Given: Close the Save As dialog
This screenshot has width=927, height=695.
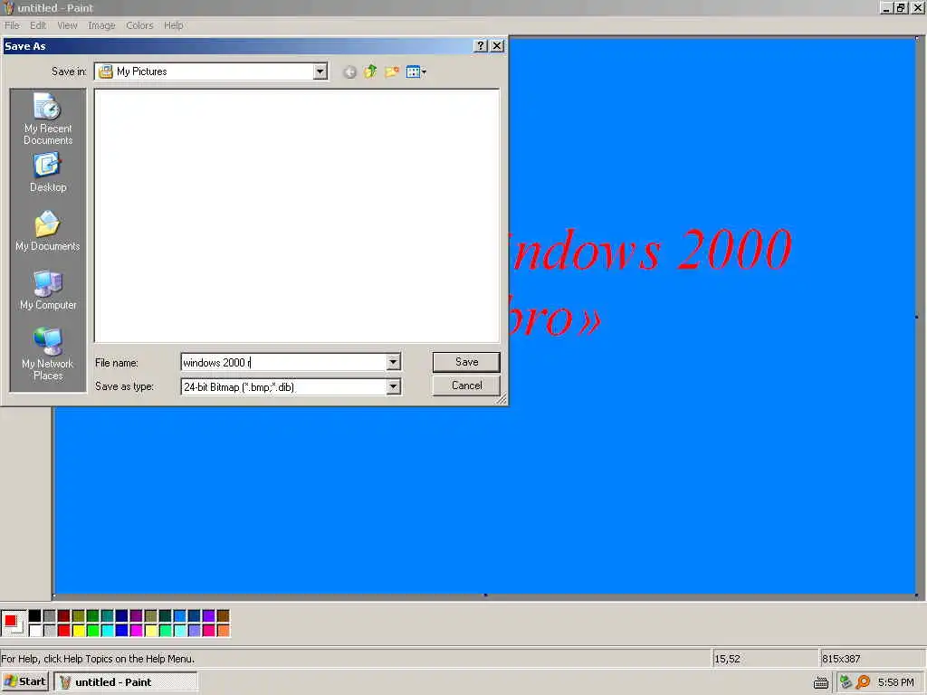Looking at the screenshot, I should pos(497,46).
